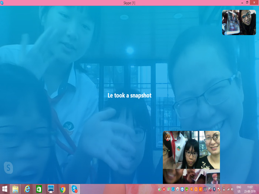Open the Lenovo monitor app in the taskbar

pos(51,189)
